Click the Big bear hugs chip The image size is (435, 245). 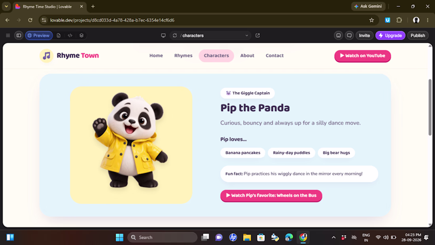pyautogui.click(x=336, y=153)
